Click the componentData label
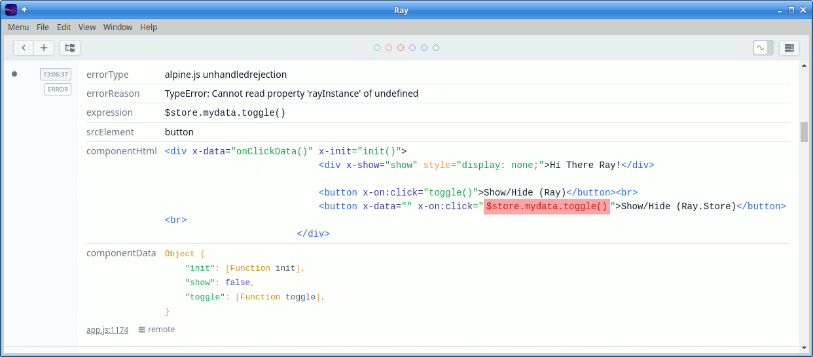 121,253
